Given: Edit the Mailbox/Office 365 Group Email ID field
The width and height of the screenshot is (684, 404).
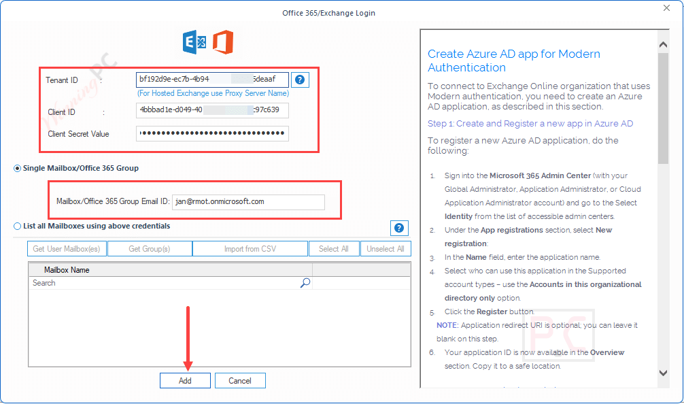Looking at the screenshot, I should pyautogui.click(x=248, y=201).
